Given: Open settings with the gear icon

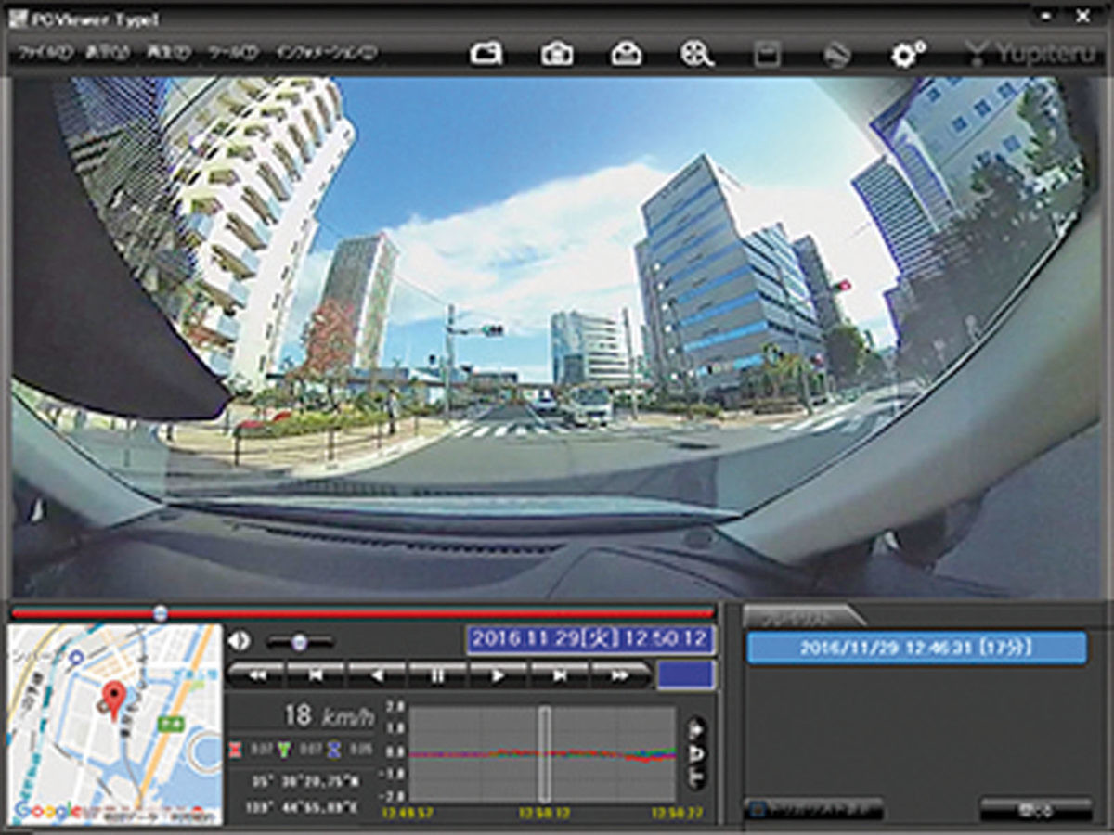Looking at the screenshot, I should [x=906, y=55].
